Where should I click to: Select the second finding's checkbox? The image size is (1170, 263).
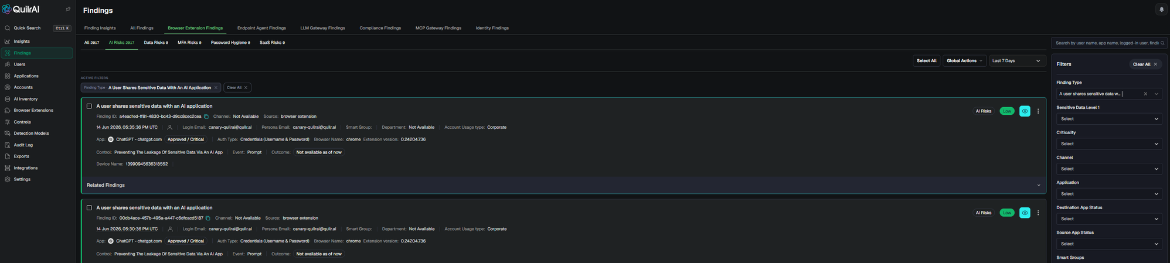89,208
